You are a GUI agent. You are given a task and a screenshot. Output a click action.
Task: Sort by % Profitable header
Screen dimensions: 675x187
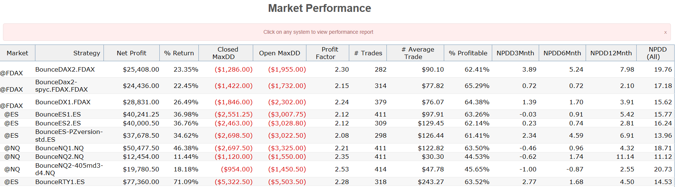tap(468, 53)
